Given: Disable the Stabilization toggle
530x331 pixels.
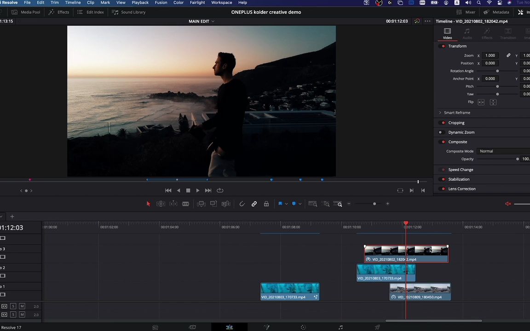Looking at the screenshot, I should [x=443, y=179].
